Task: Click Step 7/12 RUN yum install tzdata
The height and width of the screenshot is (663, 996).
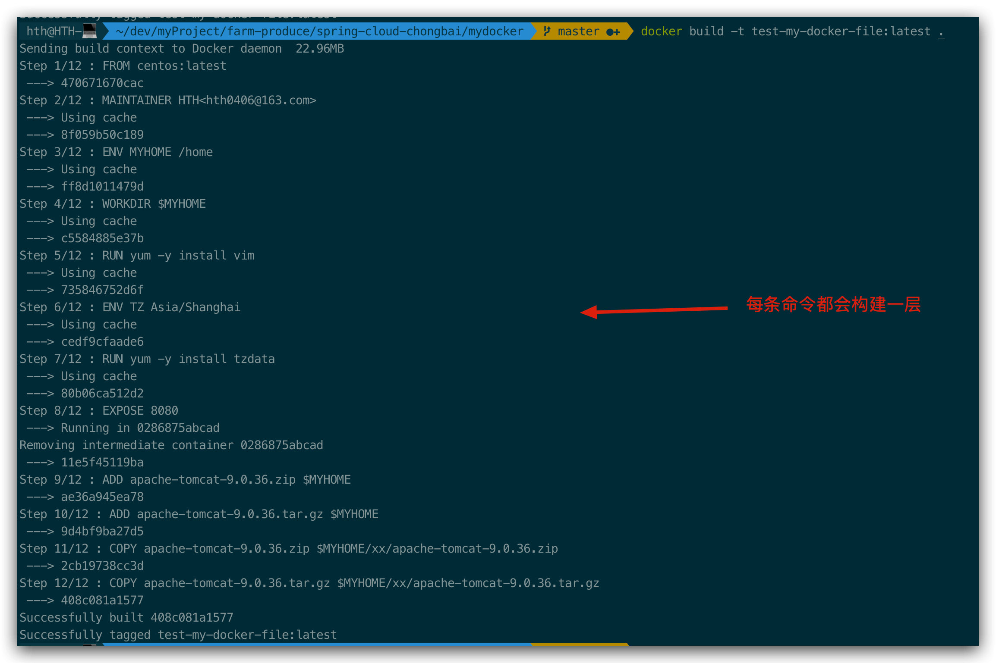Action: [x=147, y=359]
